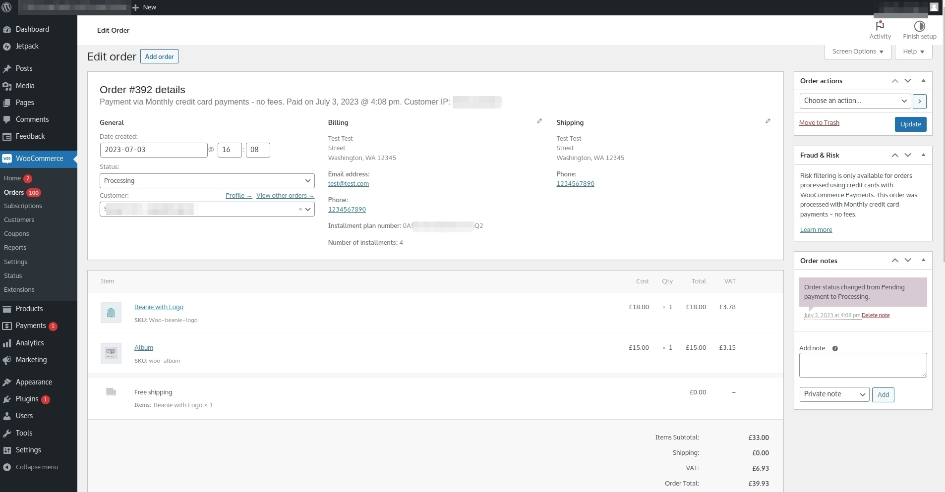Edit shipping address with pencil icon
The image size is (945, 492).
click(768, 121)
